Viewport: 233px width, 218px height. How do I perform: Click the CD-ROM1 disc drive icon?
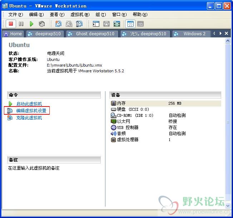(114, 115)
